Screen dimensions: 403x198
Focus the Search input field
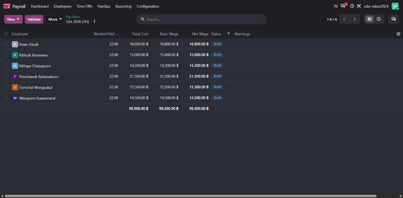click(x=205, y=19)
